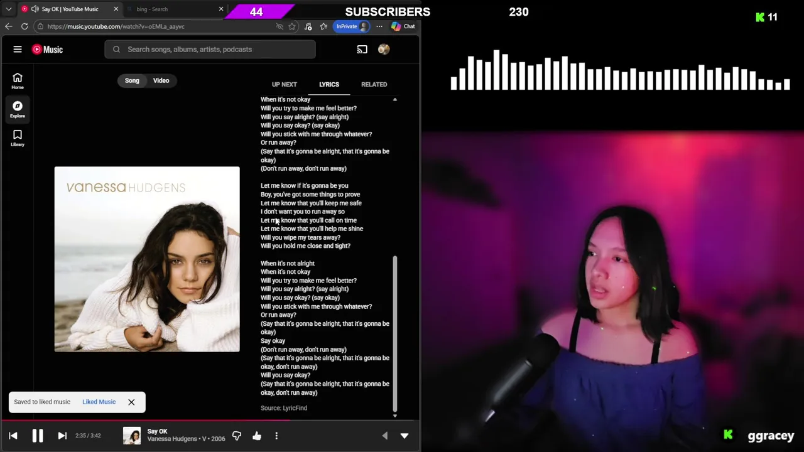Click the lyrics scroll down arrow

coord(395,416)
